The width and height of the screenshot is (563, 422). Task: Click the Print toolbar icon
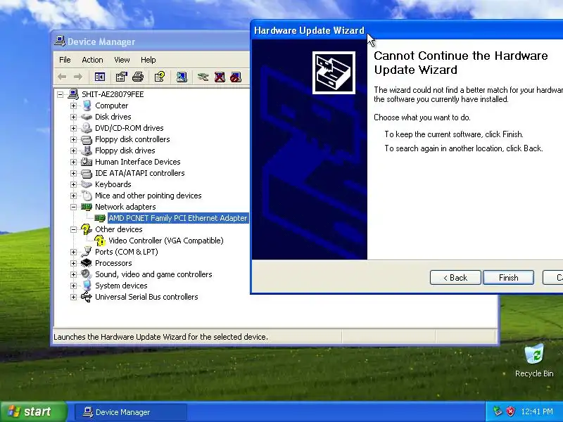[x=138, y=77]
